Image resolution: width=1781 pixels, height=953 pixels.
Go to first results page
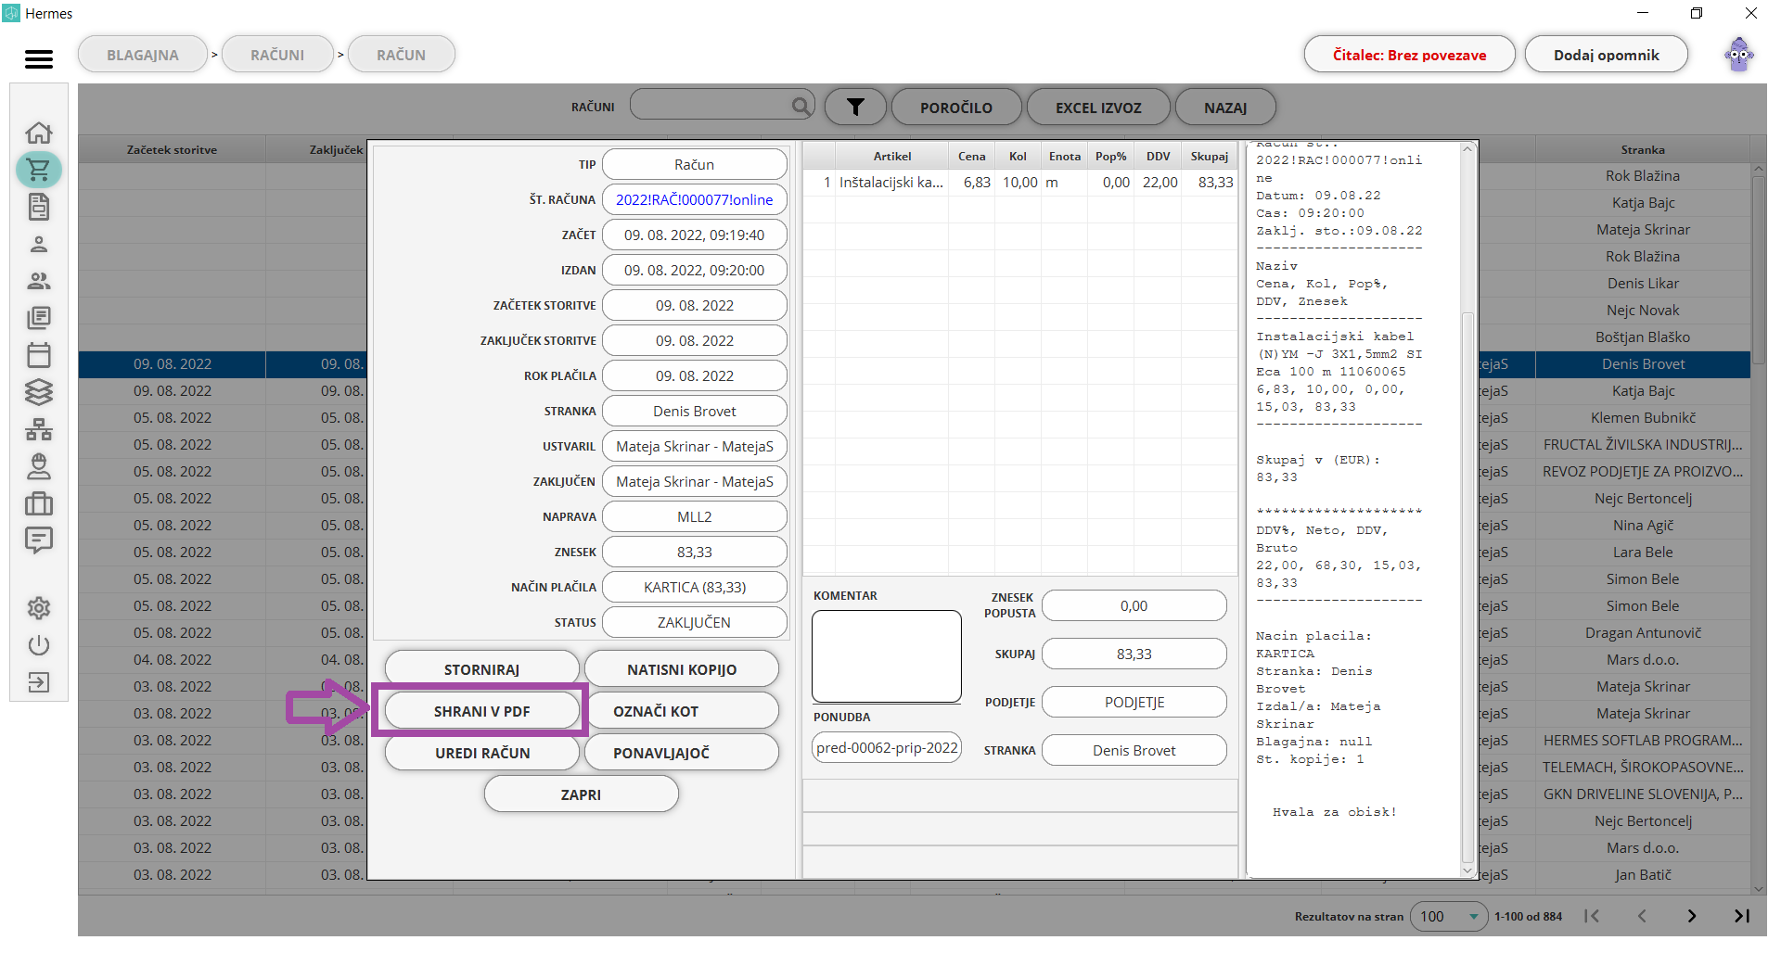pyautogui.click(x=1592, y=916)
